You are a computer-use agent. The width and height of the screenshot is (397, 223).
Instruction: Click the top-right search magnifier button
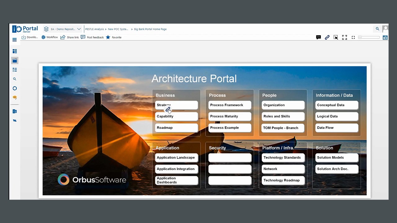point(377,29)
